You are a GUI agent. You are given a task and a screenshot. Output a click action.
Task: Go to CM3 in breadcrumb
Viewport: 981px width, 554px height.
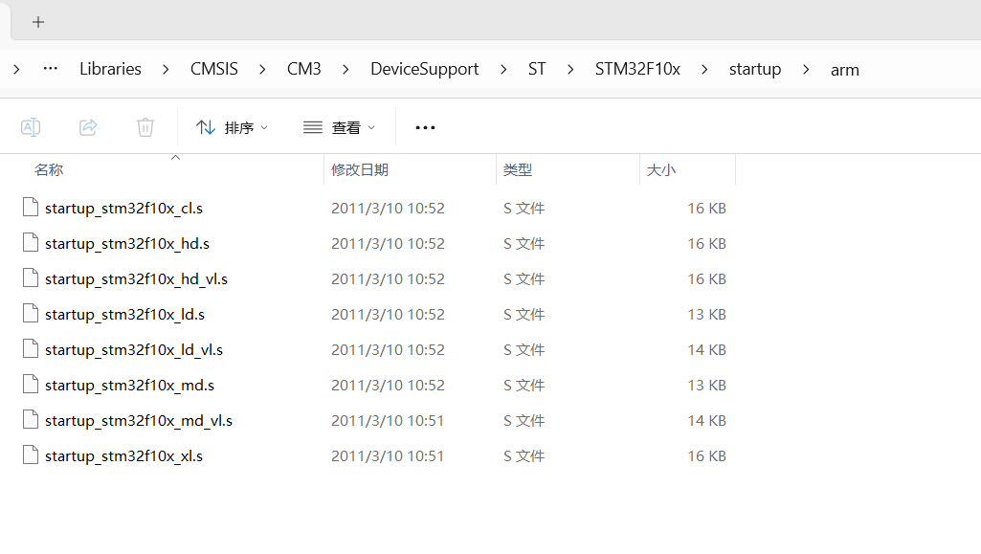click(x=304, y=69)
